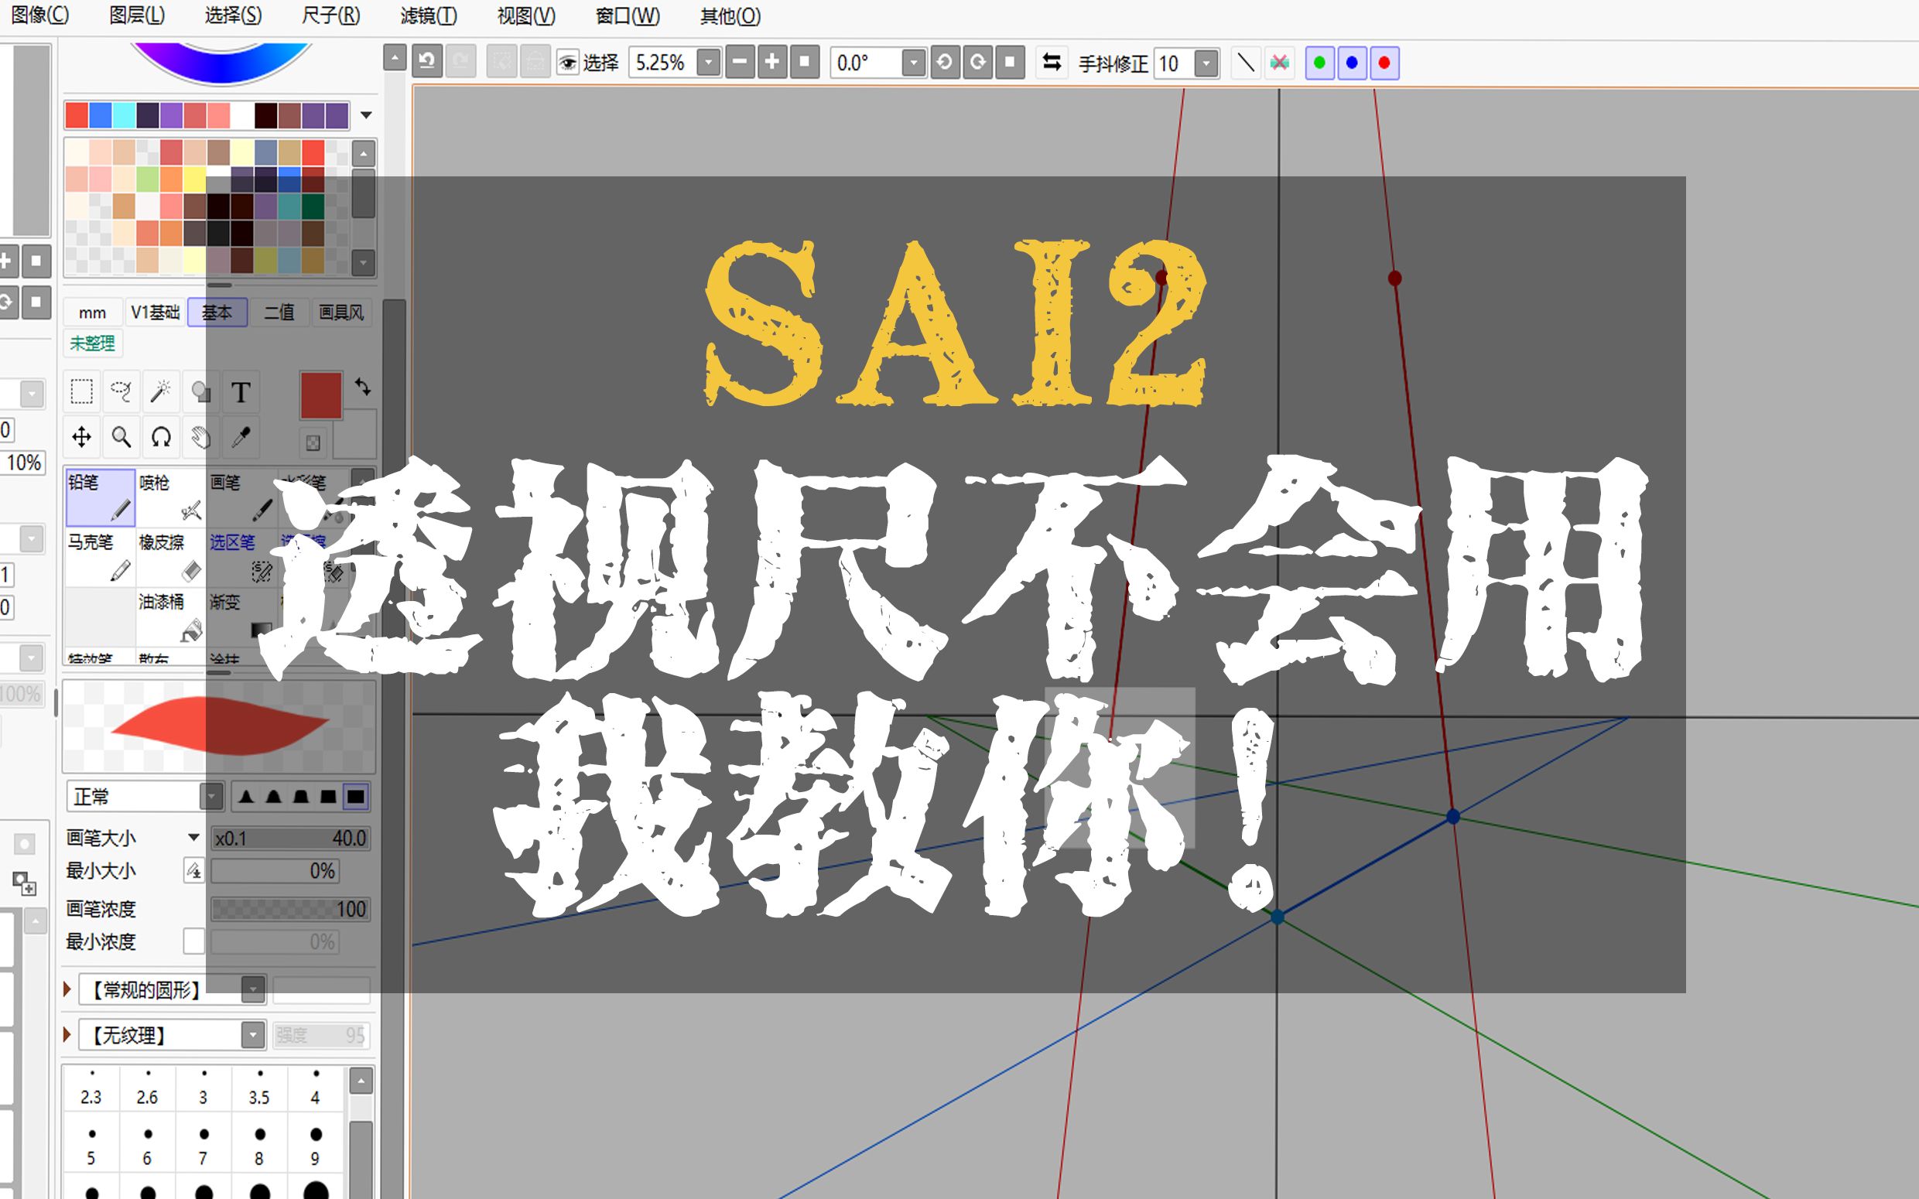Viewport: 1919px width, 1199px height.
Task: Rotate the canvas clockwise
Action: tap(978, 62)
